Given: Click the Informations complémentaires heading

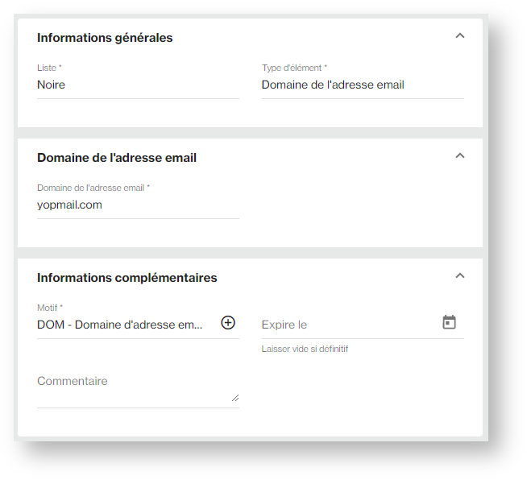Looking at the screenshot, I should click(x=127, y=278).
